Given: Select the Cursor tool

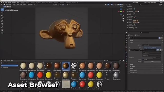Looking at the screenshot, I should pyautogui.click(x=2, y=13).
